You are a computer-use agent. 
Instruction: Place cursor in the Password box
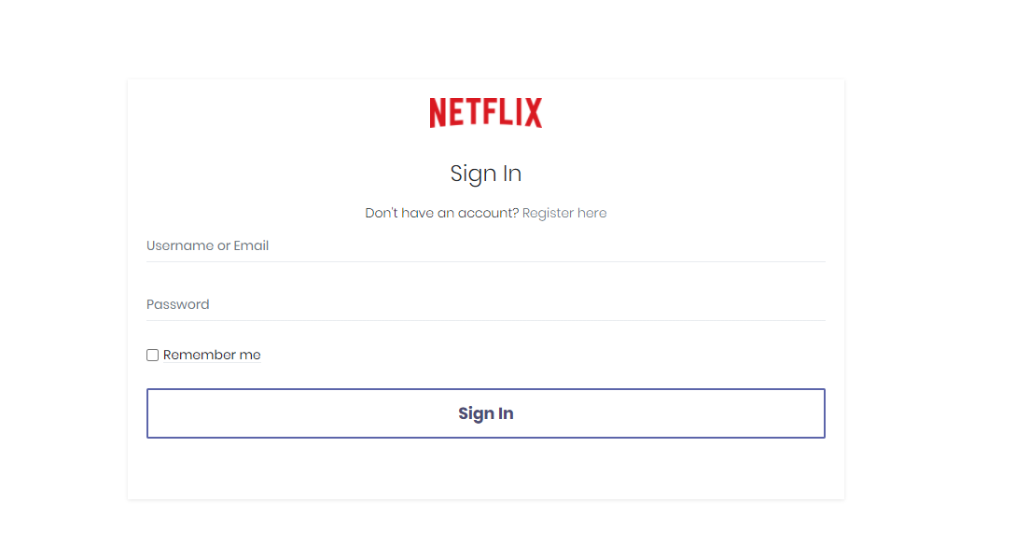[485, 305]
